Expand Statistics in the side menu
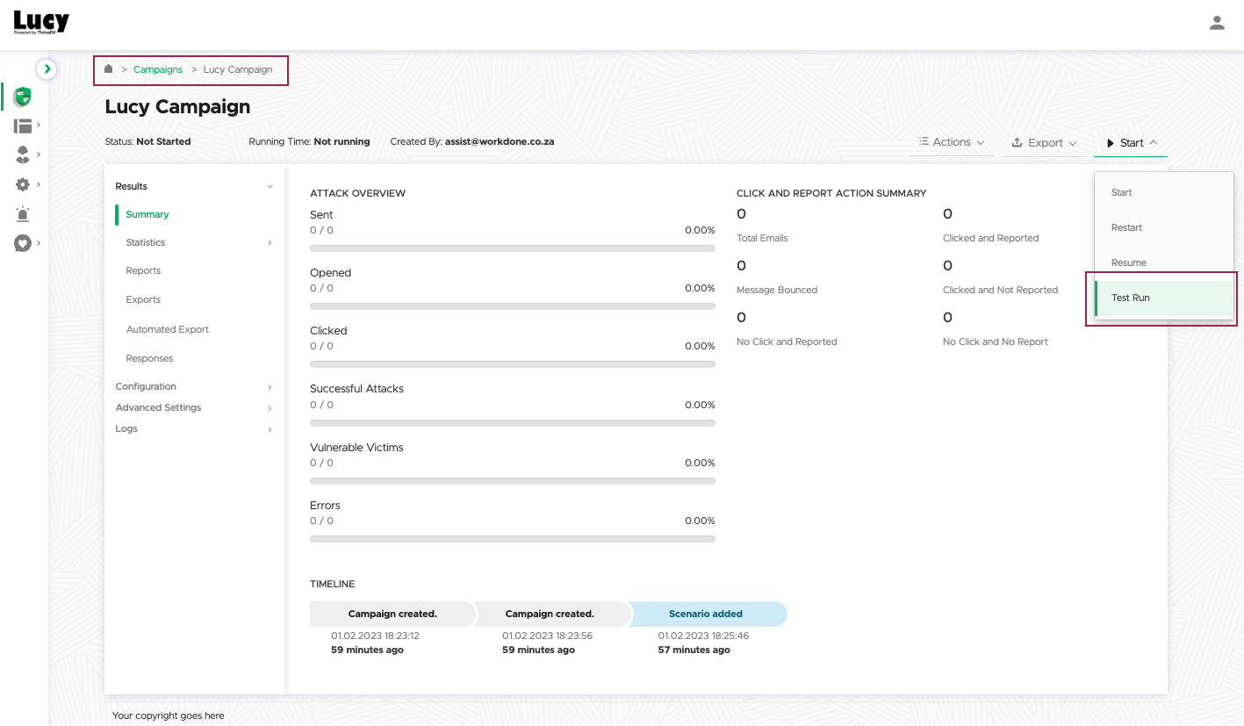 click(x=198, y=242)
